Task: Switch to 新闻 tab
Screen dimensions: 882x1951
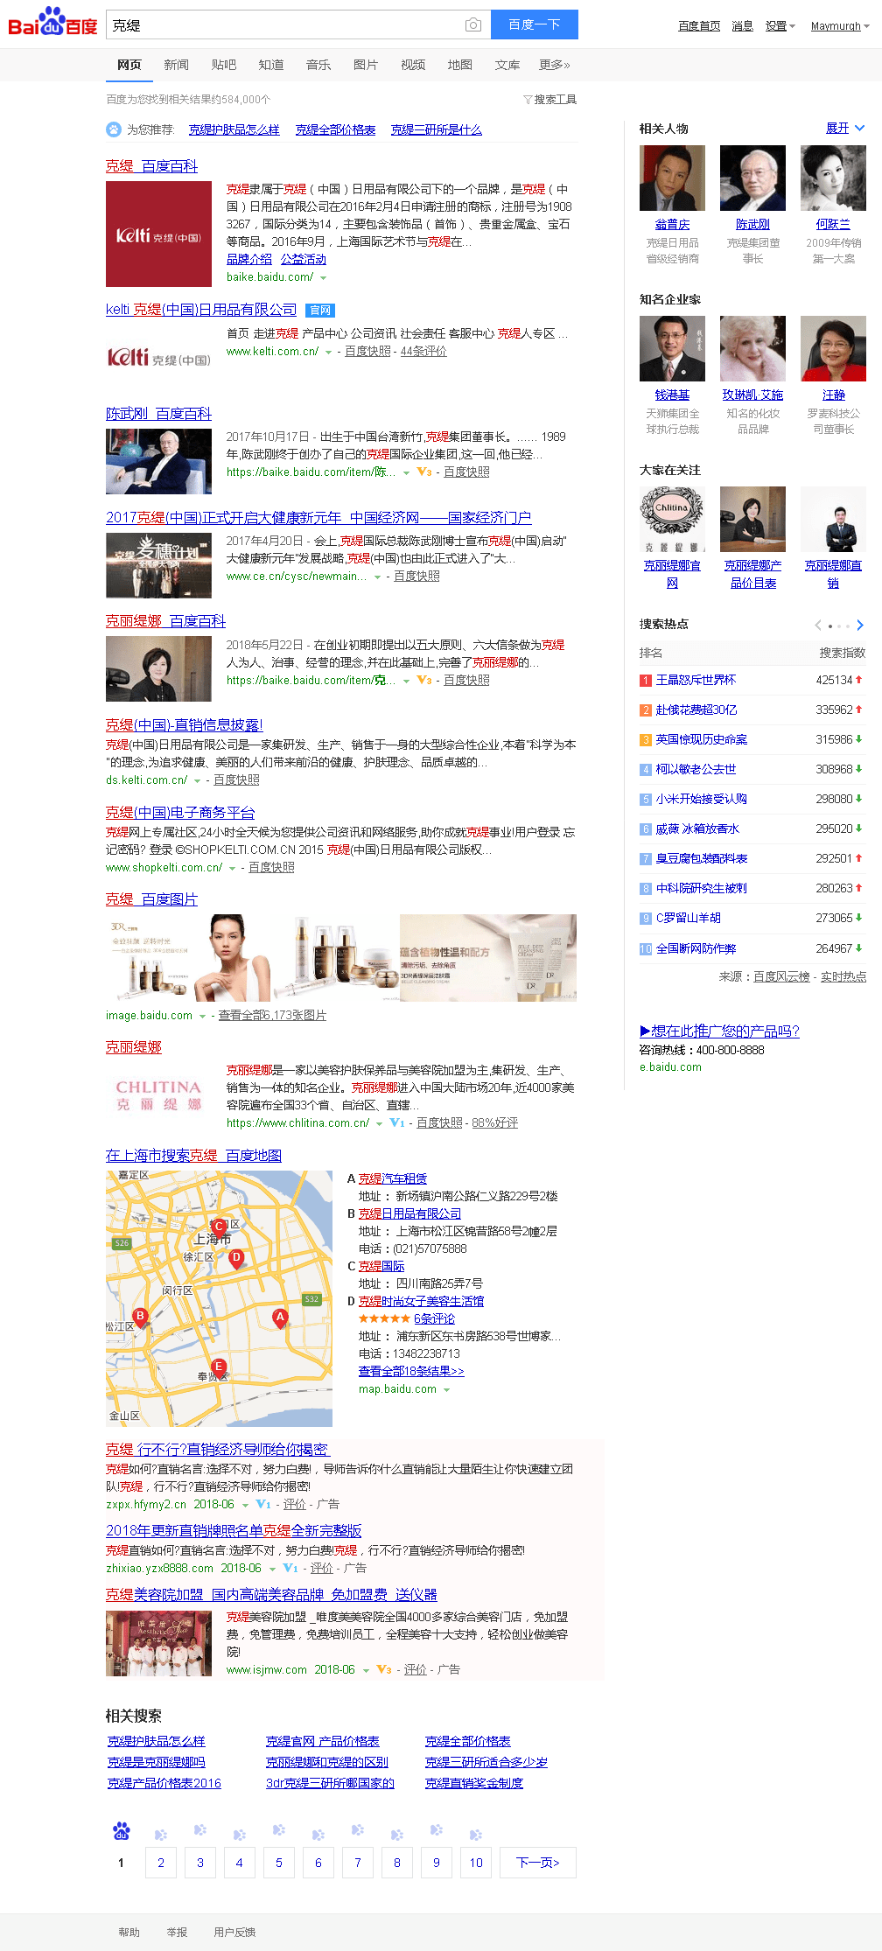Action: coord(176,65)
